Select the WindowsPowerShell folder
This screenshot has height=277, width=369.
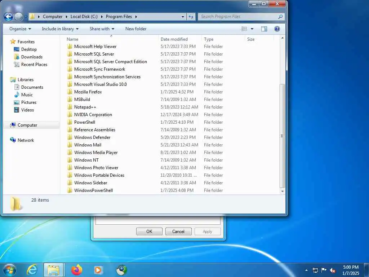click(x=93, y=190)
